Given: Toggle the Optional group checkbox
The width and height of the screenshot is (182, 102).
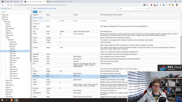Looking at the screenshot, I should [x=33, y=29].
